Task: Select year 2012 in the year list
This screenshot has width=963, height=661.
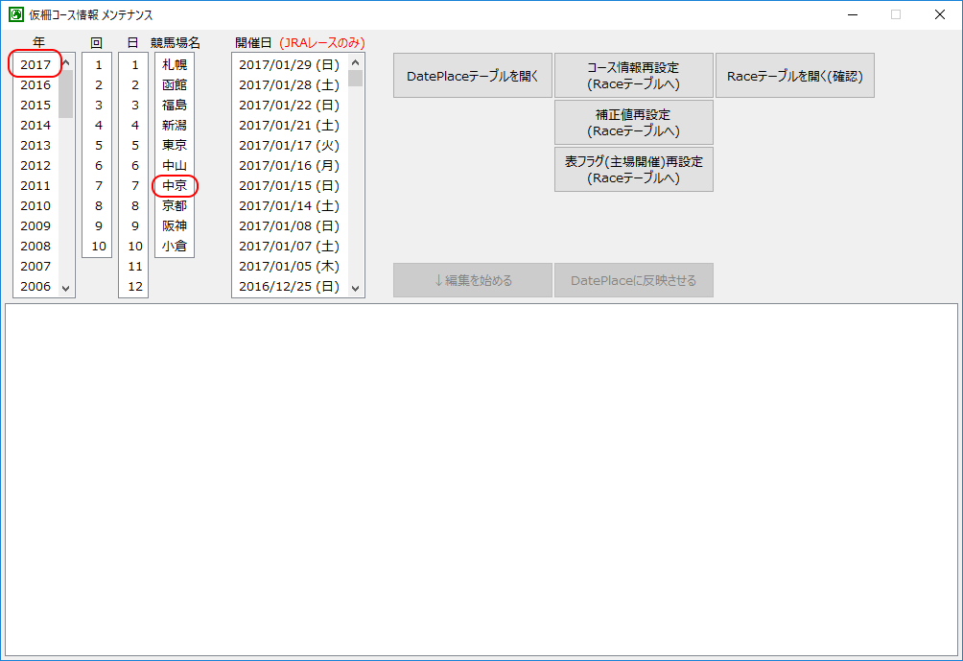Action: click(35, 166)
